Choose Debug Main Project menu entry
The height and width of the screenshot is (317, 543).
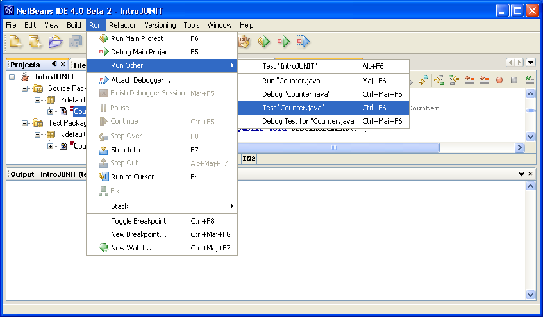[x=162, y=52]
